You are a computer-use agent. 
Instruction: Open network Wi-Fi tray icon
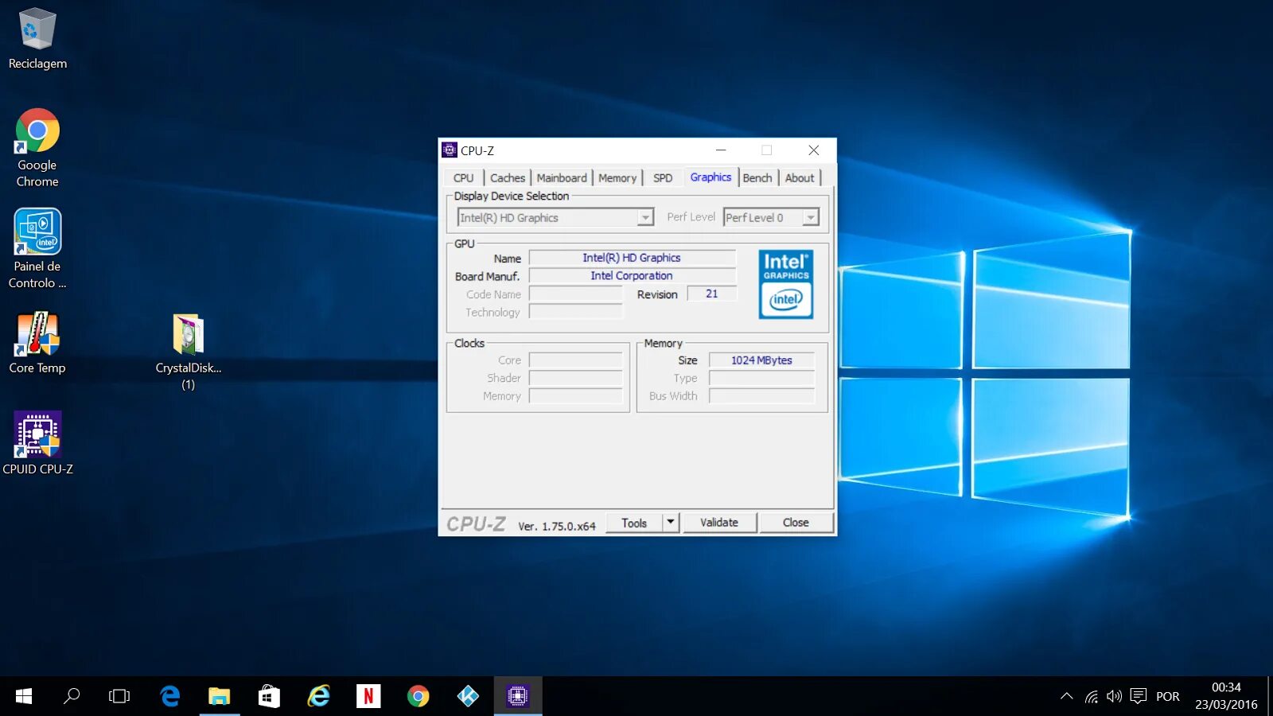point(1091,696)
